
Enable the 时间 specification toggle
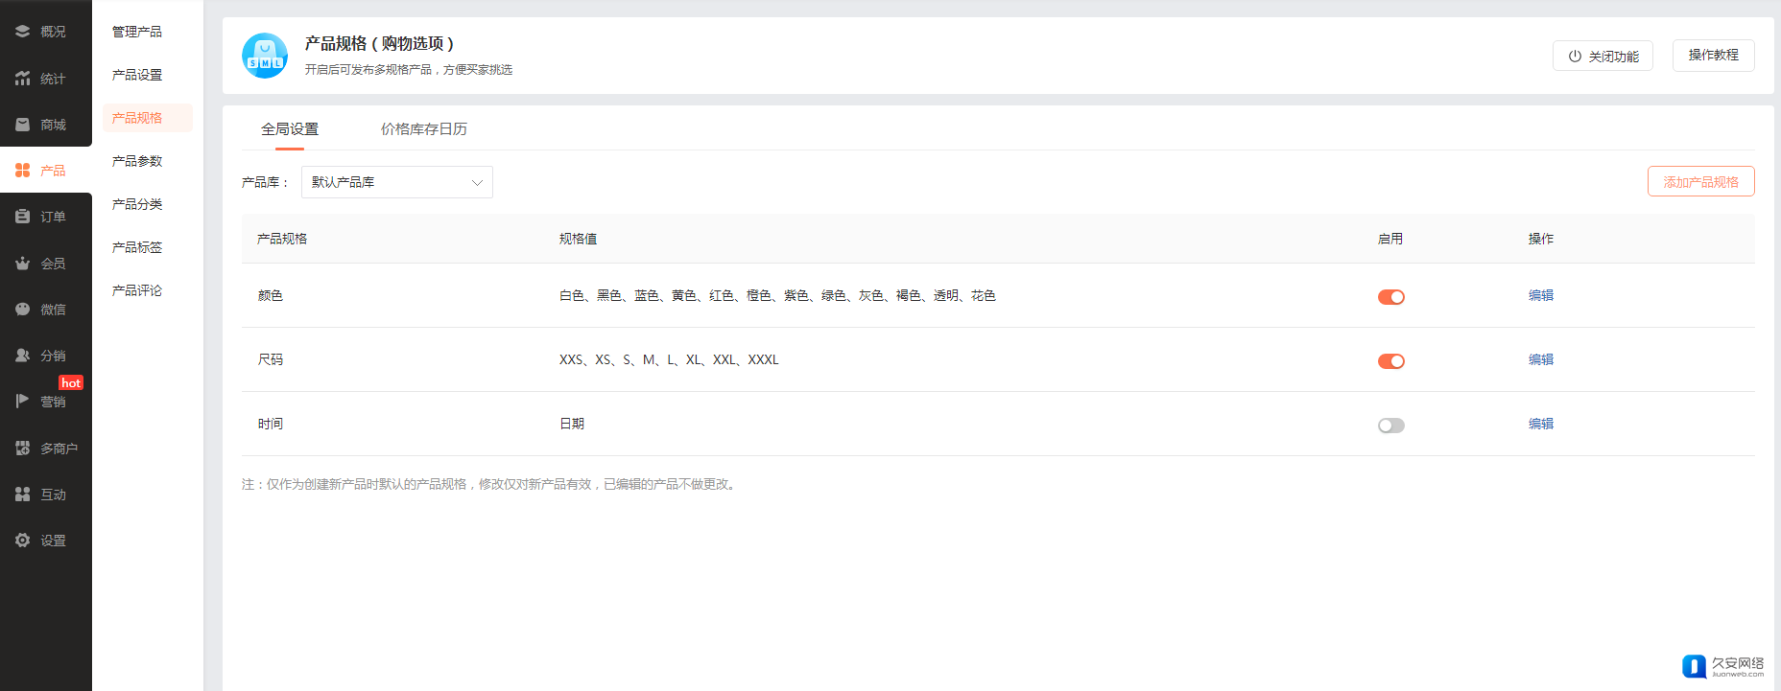pos(1390,426)
